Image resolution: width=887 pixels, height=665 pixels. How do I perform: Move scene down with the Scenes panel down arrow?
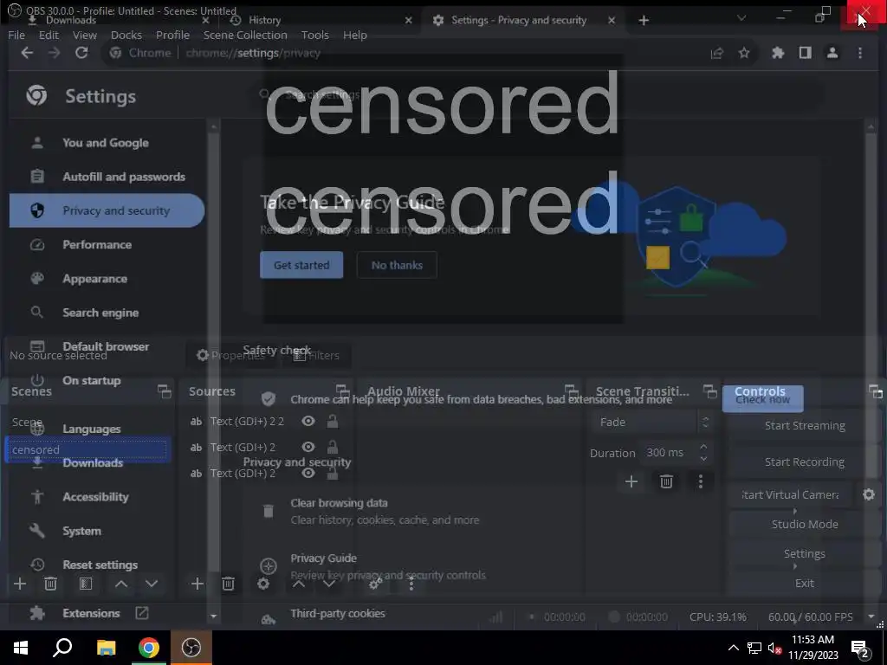(x=151, y=584)
